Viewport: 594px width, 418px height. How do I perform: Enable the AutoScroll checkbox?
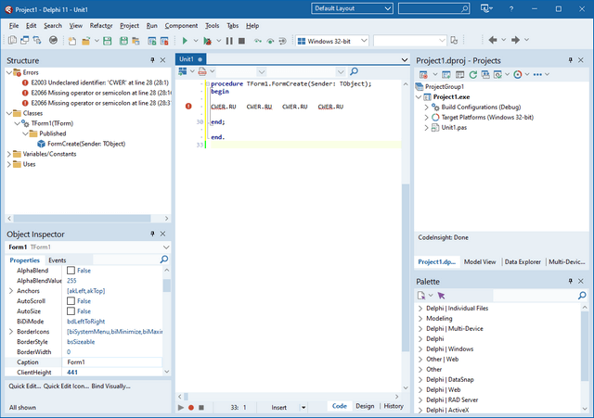pos(71,301)
